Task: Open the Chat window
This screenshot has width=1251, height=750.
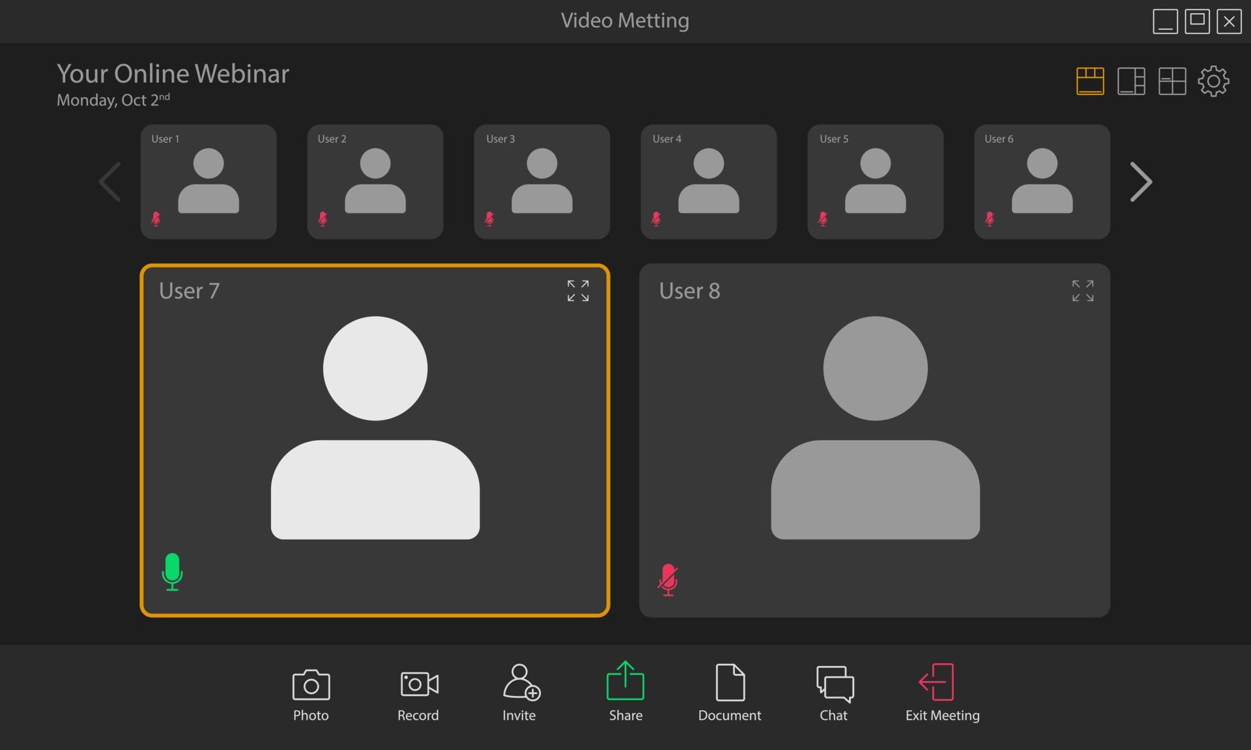Action: tap(834, 694)
